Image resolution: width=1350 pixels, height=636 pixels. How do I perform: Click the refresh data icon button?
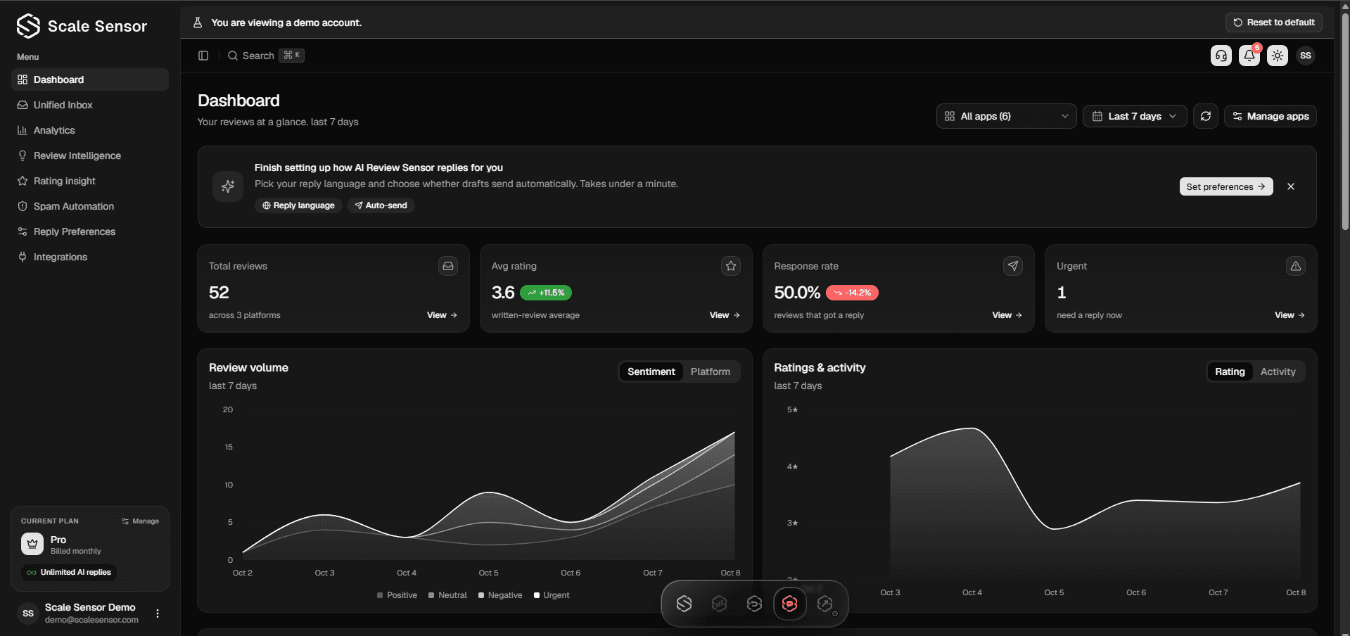click(x=1206, y=116)
